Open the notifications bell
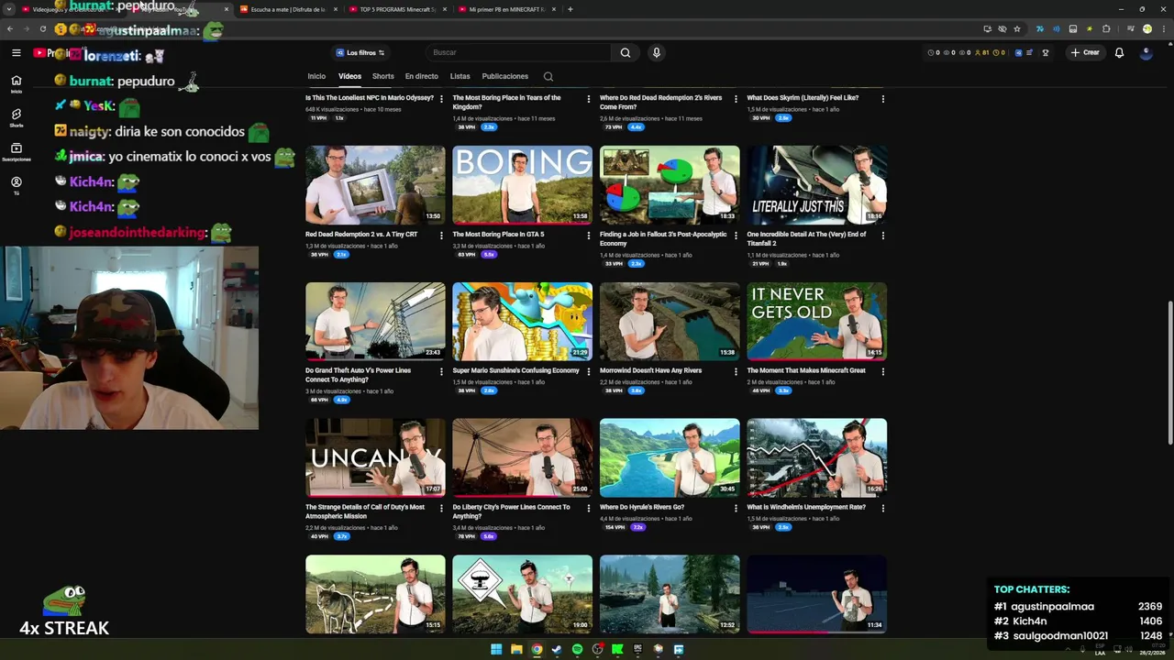1174x660 pixels. pyautogui.click(x=1119, y=53)
